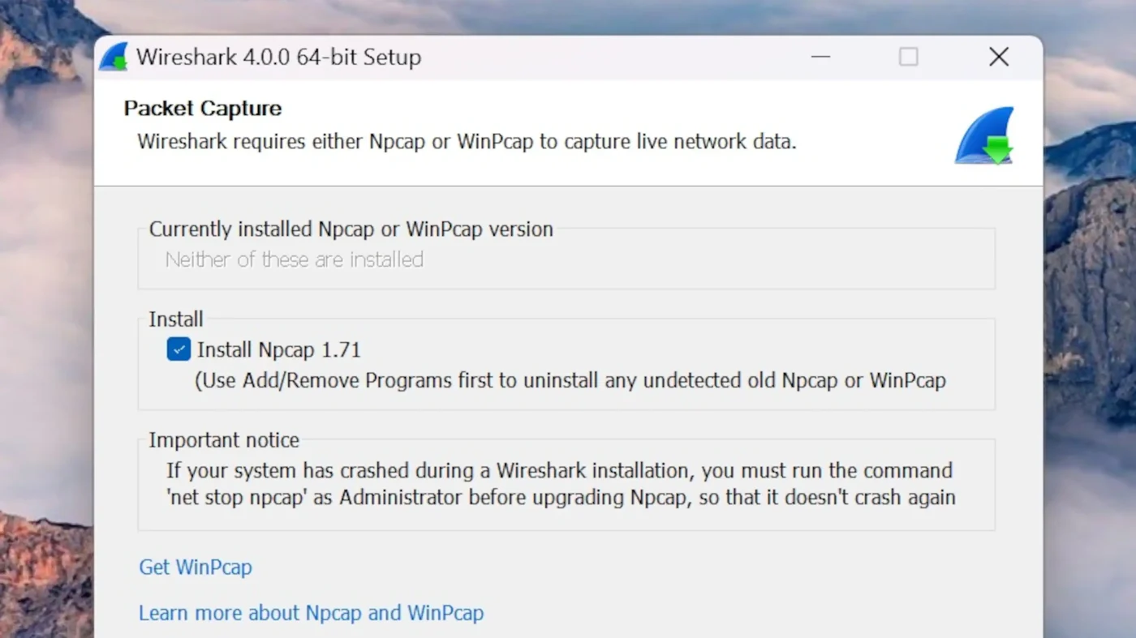Click the 'Wireshark 4.0.0 64-bit Setup' title text
The image size is (1136, 638).
[278, 58]
